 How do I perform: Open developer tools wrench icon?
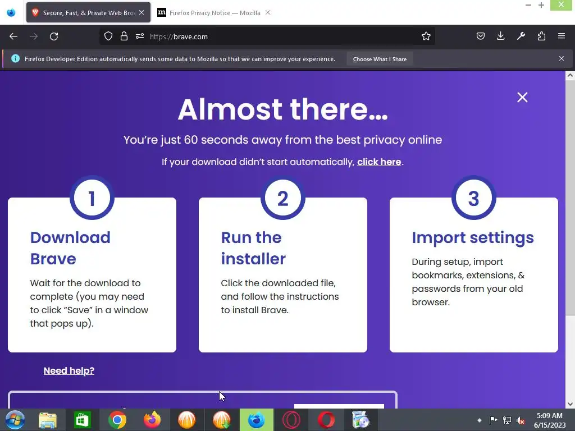(x=521, y=36)
